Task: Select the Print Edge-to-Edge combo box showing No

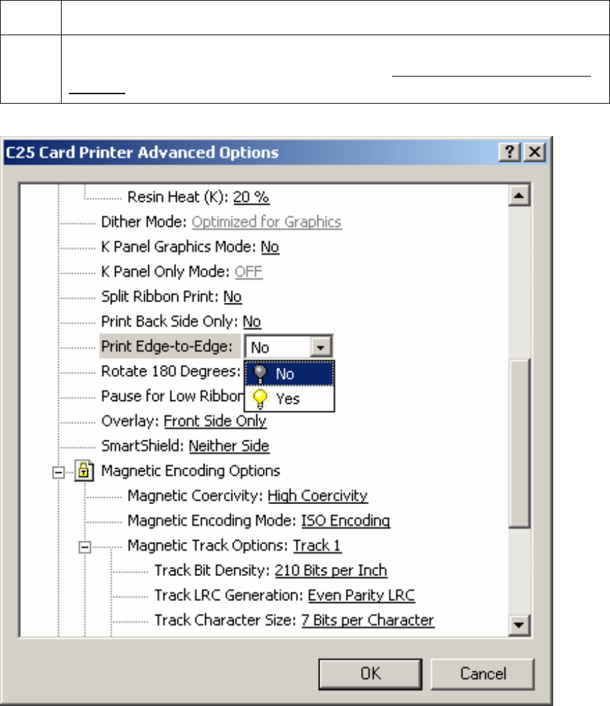Action: click(x=289, y=347)
